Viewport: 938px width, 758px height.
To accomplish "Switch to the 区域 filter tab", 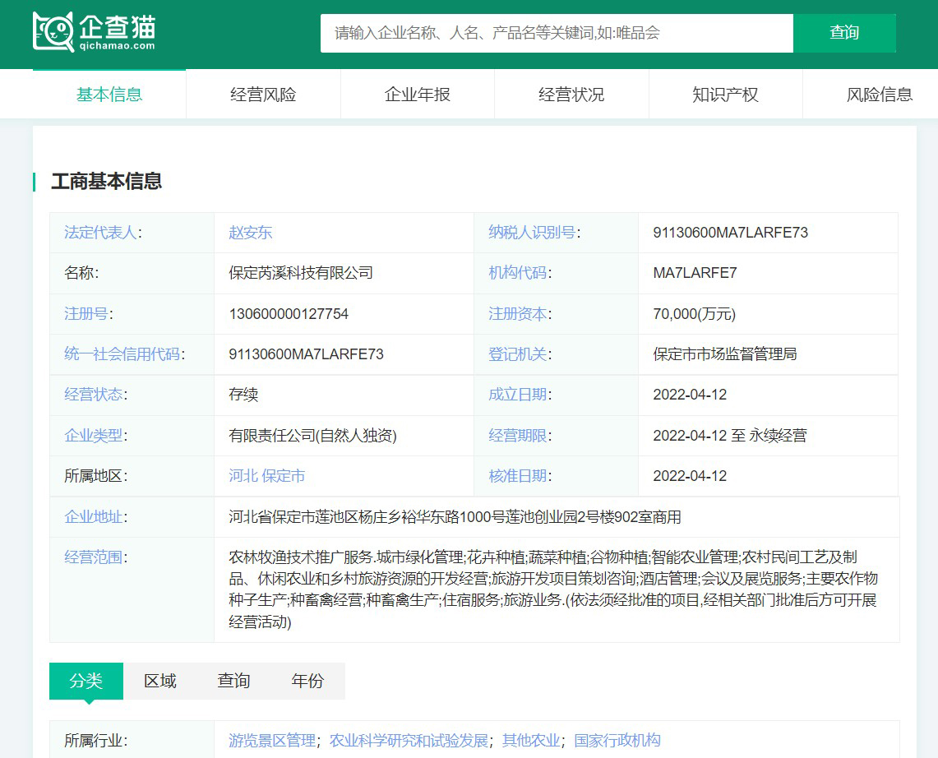I will click(x=160, y=681).
